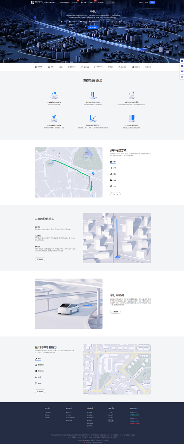Click 开发文档 button under 多种导航方式

coord(115,194)
